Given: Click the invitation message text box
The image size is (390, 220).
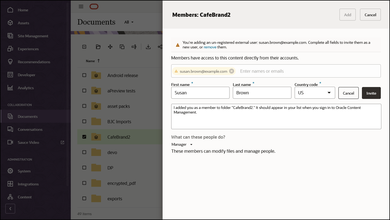Looking at the screenshot, I should click(x=276, y=116).
